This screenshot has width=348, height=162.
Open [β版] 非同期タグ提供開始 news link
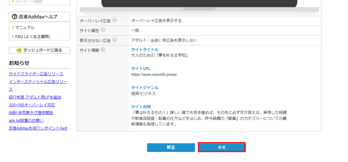[x=31, y=113]
